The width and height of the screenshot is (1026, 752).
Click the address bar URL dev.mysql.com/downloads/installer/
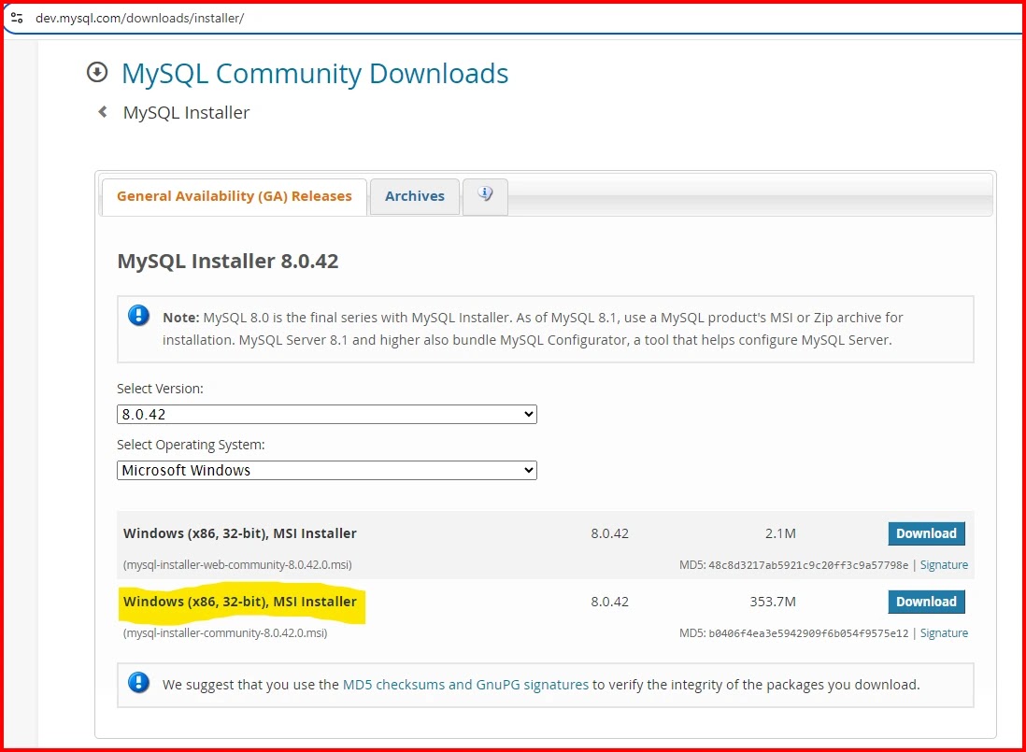139,19
